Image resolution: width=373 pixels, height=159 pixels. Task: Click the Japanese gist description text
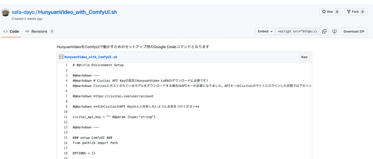(133, 47)
